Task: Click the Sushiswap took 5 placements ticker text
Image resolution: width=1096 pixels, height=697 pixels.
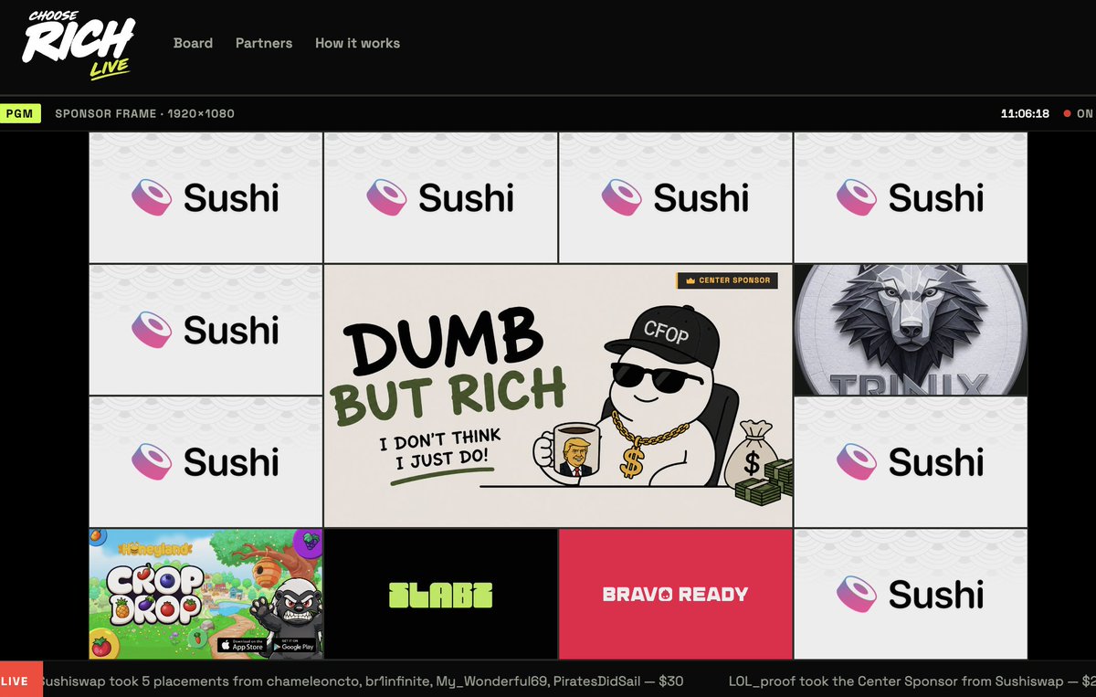Action: (363, 681)
